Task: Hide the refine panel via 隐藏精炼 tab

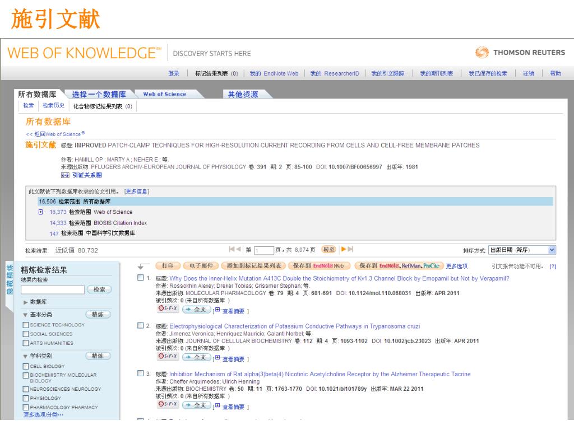Action: [10, 279]
